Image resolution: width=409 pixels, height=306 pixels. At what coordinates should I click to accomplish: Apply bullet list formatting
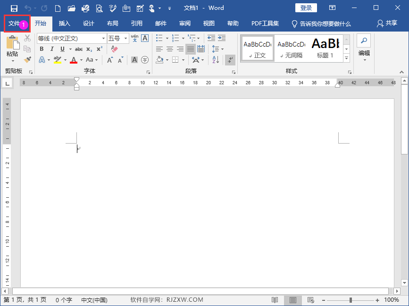point(159,38)
